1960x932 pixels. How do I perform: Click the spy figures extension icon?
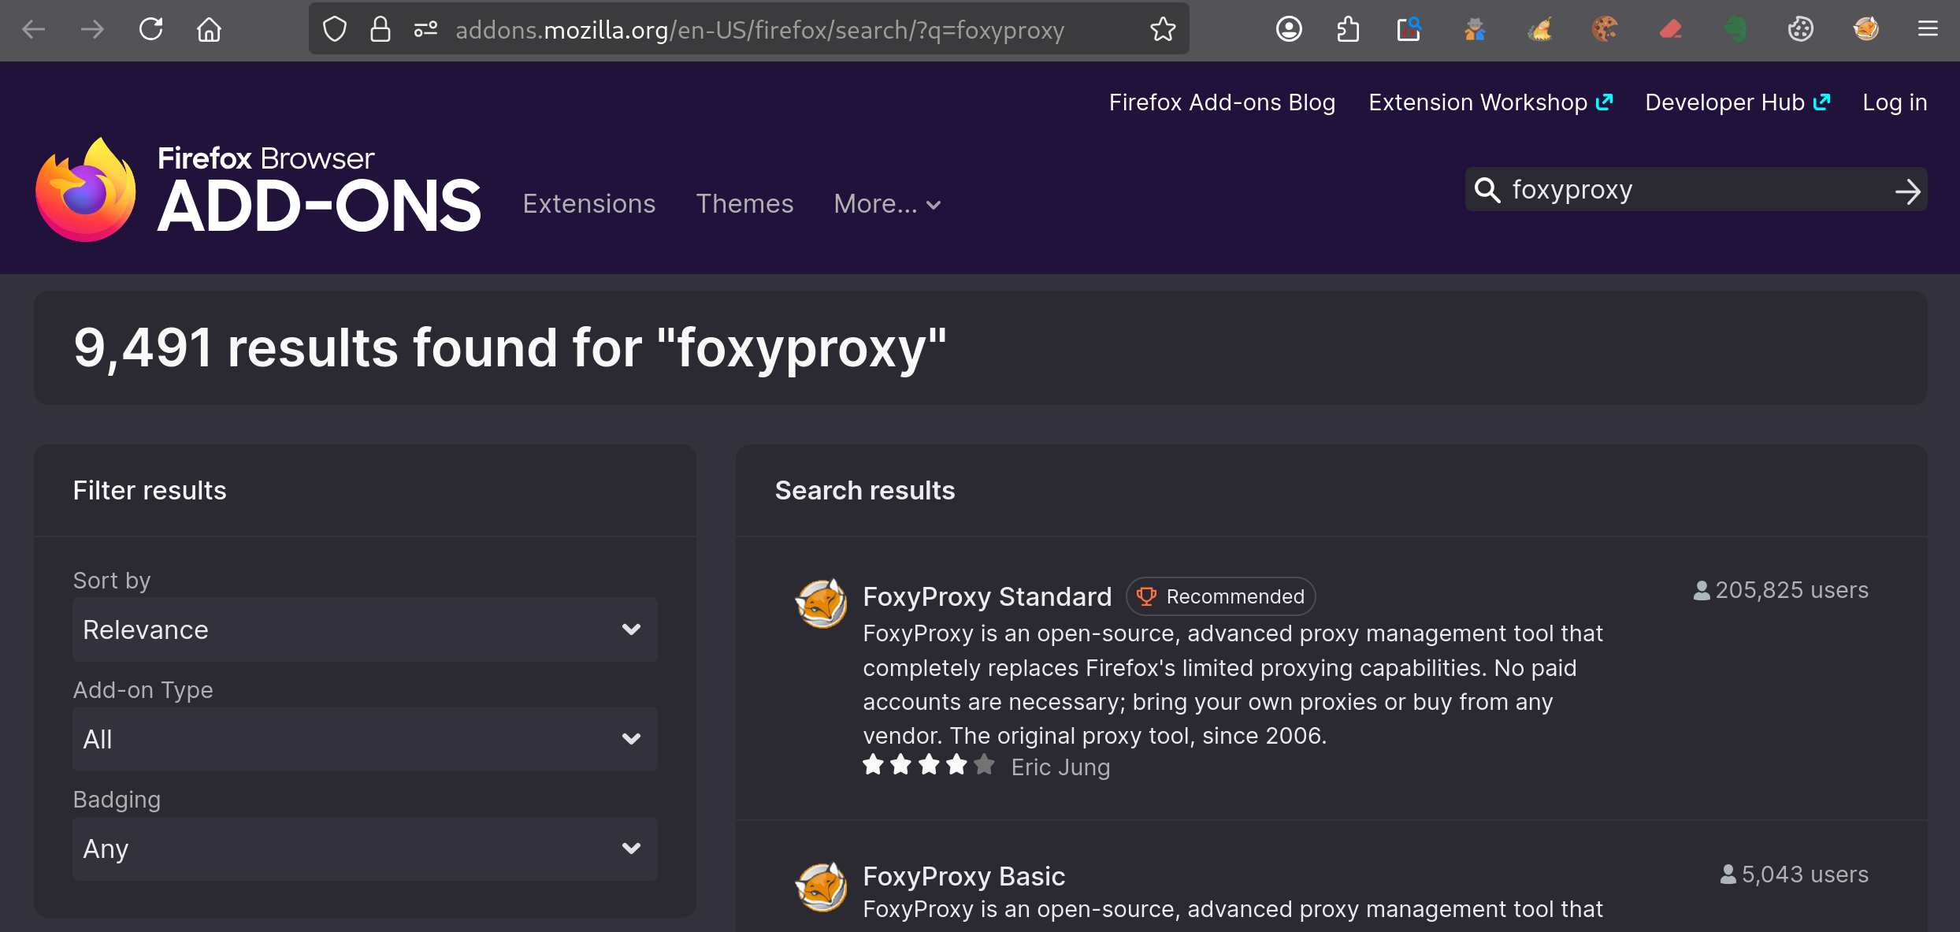tap(1474, 30)
